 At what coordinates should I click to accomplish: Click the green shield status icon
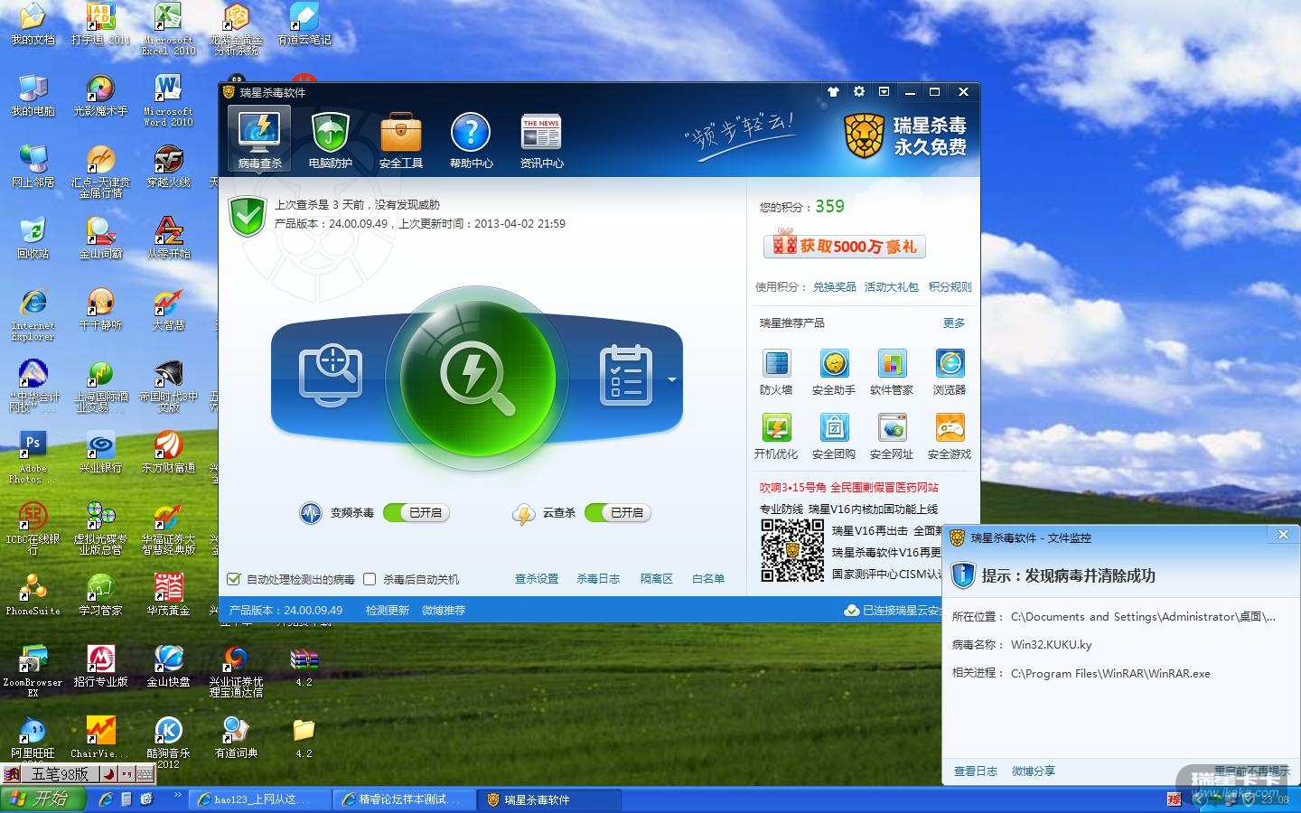click(248, 217)
